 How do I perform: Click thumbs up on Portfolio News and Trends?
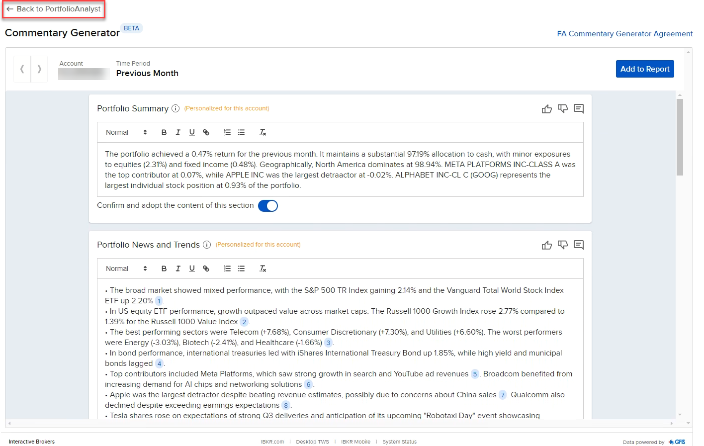pyautogui.click(x=546, y=245)
